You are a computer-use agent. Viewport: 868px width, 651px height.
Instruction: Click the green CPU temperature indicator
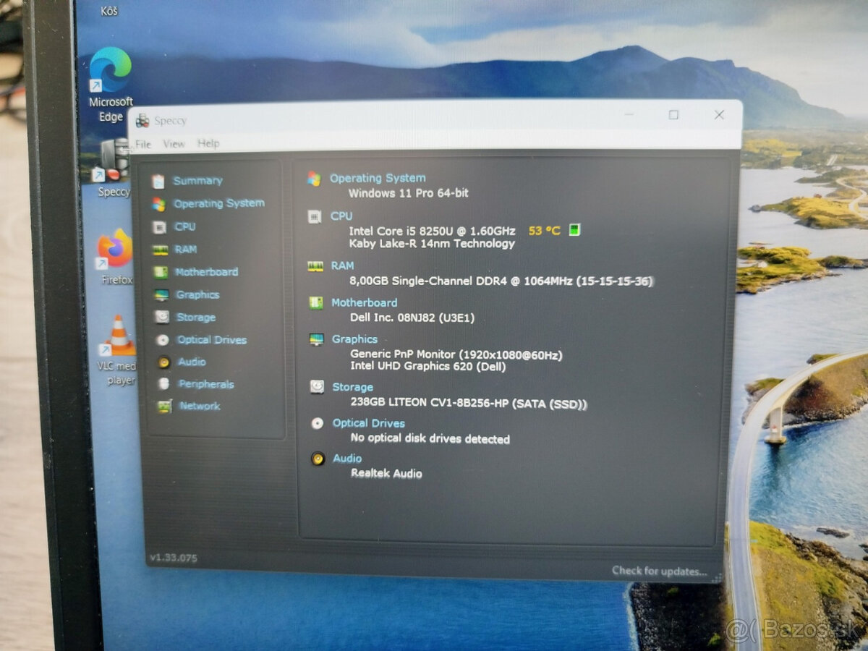(574, 230)
